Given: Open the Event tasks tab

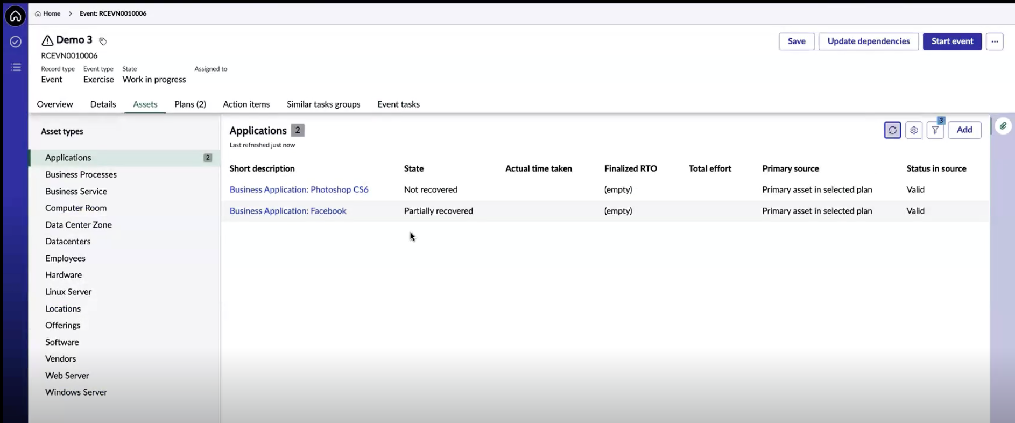Looking at the screenshot, I should (x=399, y=104).
